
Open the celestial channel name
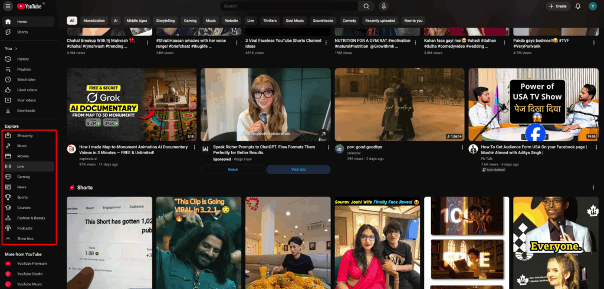pos(355,152)
